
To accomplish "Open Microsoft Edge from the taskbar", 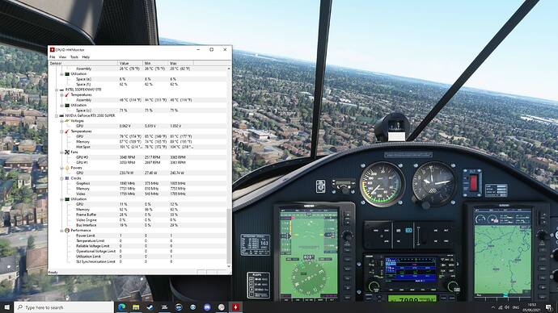I will (121, 307).
